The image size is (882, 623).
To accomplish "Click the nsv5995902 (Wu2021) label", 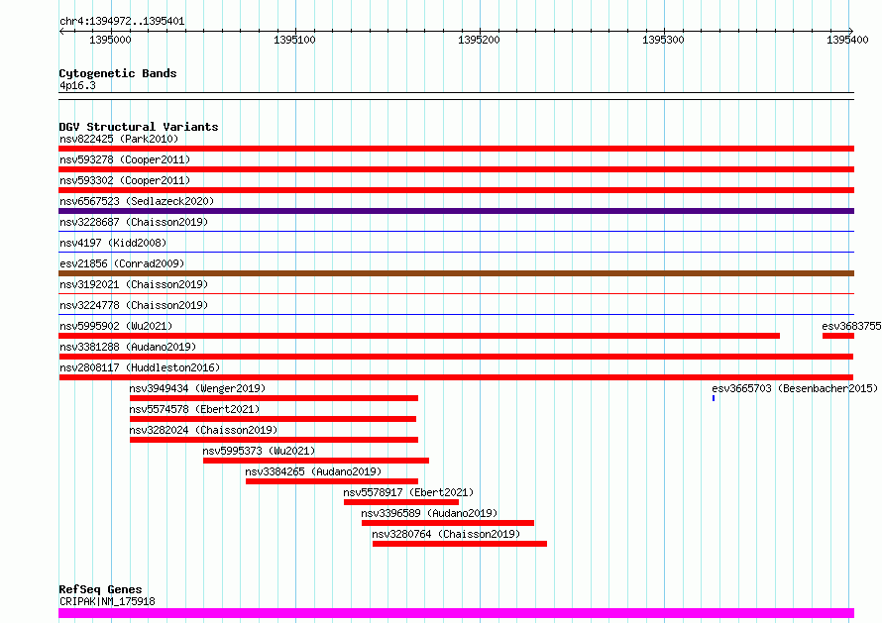I will 116,326.
